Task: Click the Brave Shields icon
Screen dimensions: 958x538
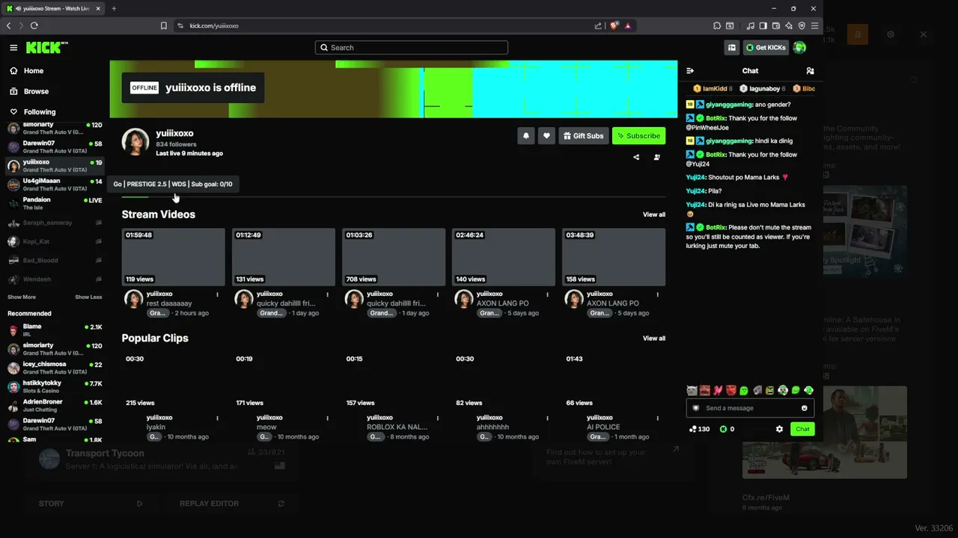Action: tap(614, 25)
